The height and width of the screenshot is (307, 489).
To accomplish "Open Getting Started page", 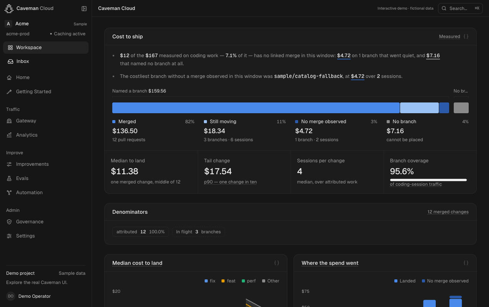I will (46, 92).
